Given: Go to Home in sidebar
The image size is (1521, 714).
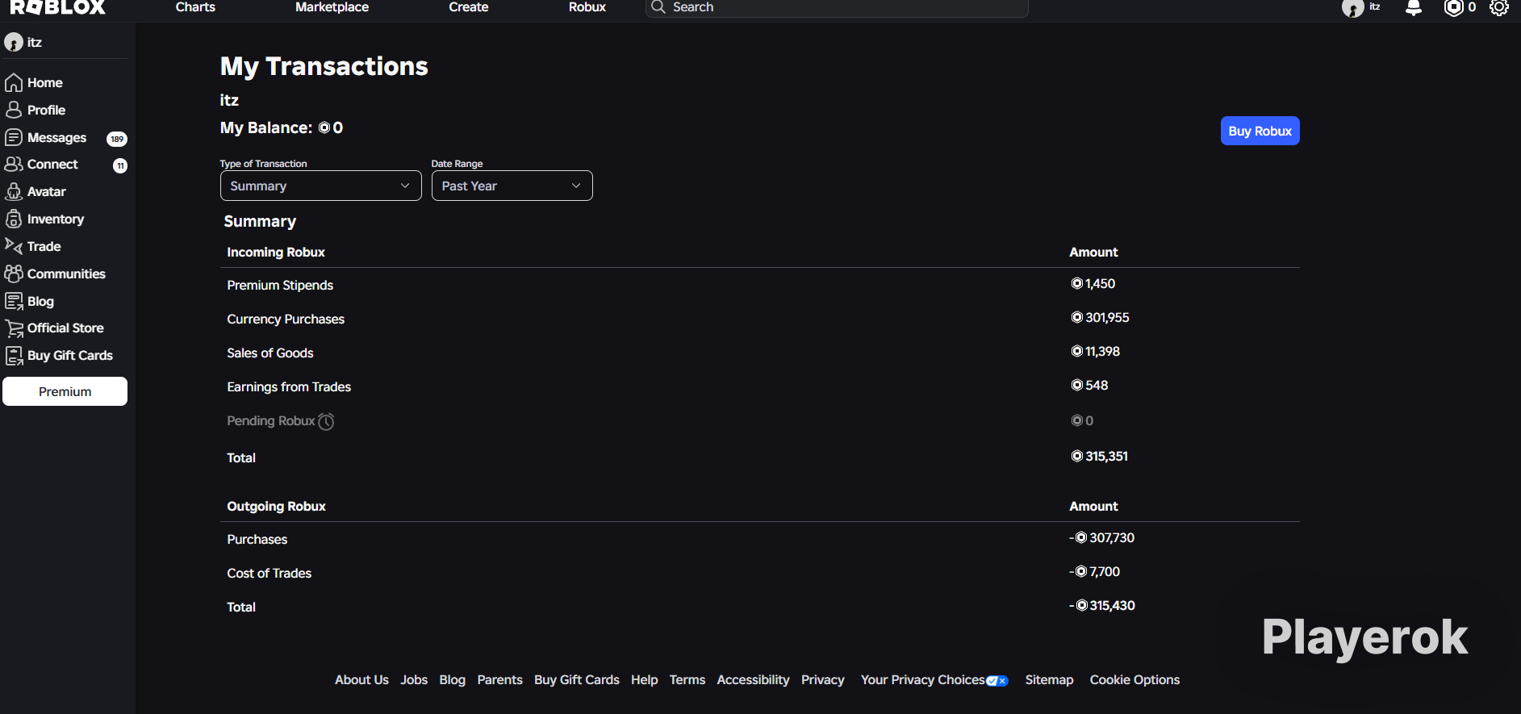Looking at the screenshot, I should pos(45,82).
